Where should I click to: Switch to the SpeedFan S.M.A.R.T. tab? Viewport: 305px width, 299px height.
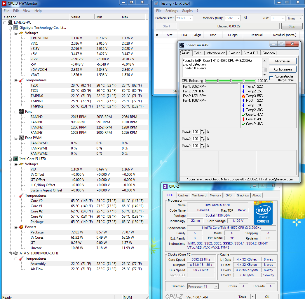(251, 53)
